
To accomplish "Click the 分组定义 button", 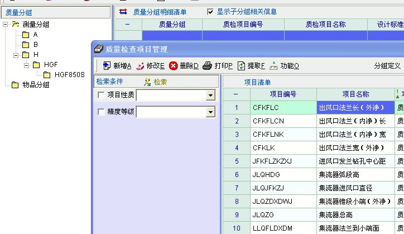I will [x=387, y=66].
